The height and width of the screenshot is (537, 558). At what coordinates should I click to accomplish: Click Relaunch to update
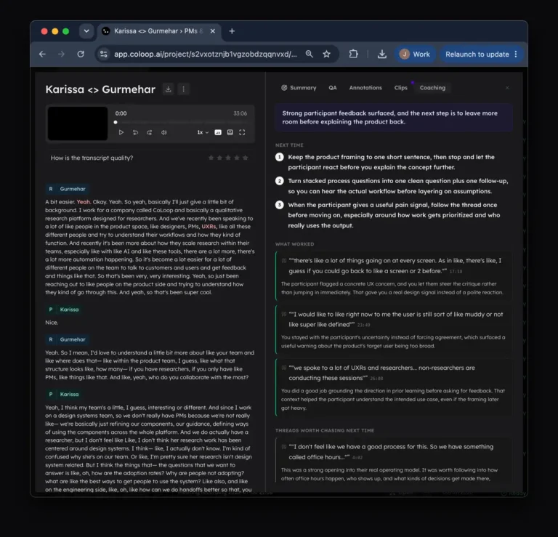(477, 54)
